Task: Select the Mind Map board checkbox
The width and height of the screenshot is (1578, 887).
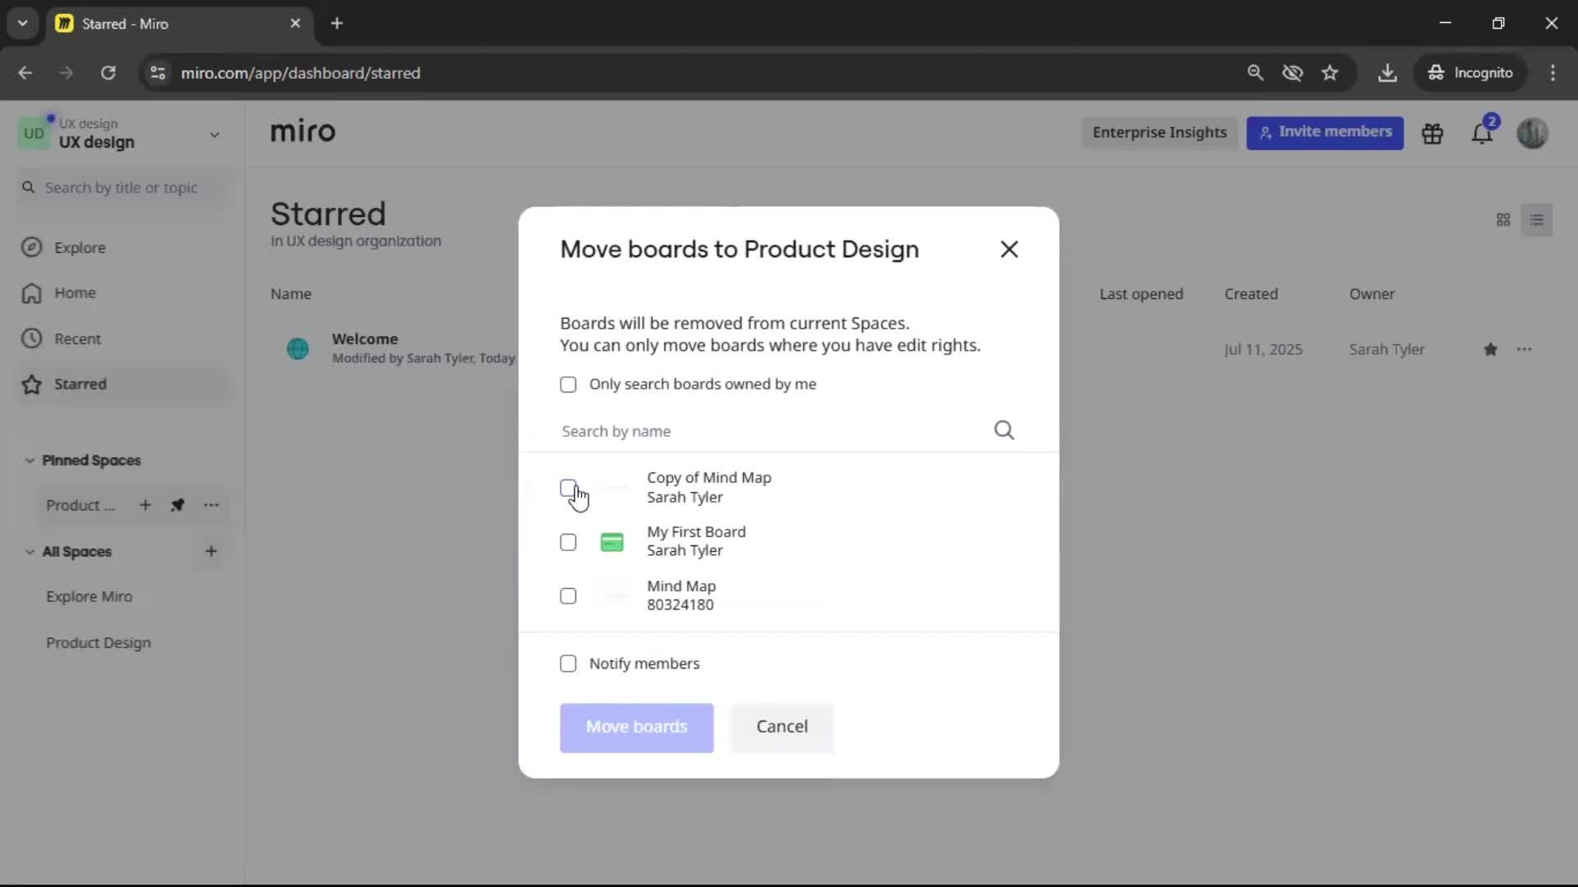Action: tap(568, 596)
